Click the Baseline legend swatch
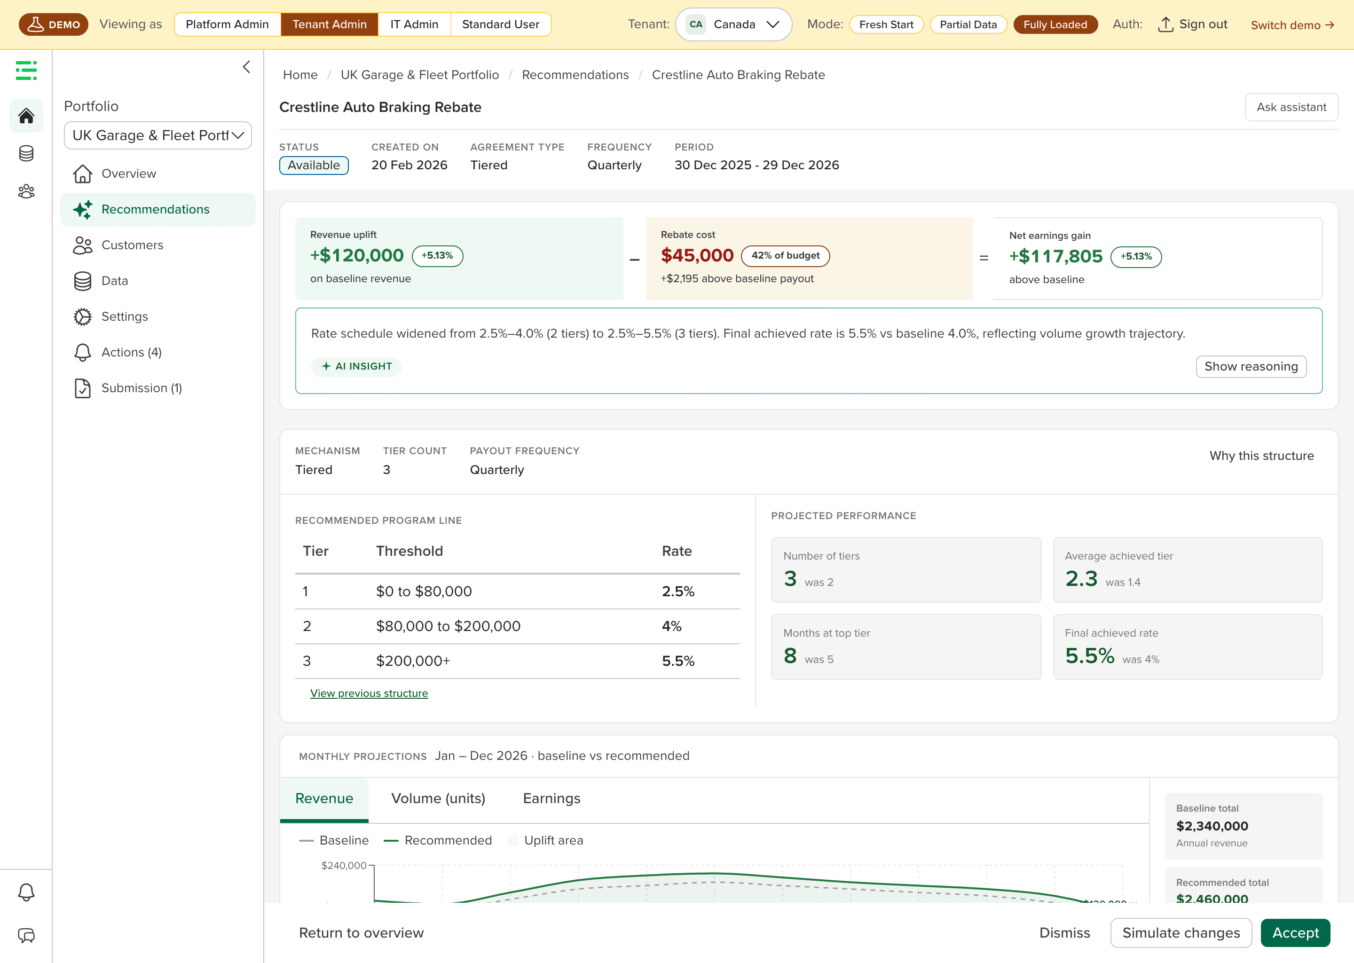This screenshot has width=1354, height=963. tap(307, 841)
